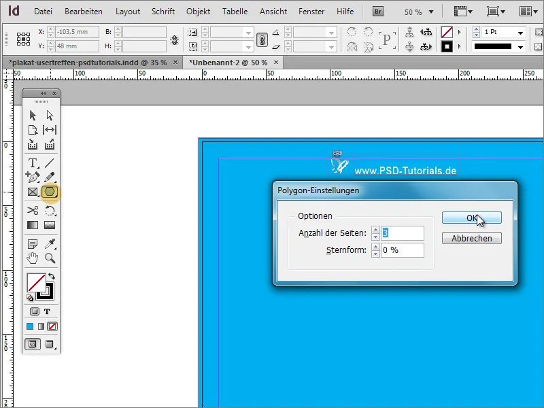Open view options dropdown
Image resolution: width=544 pixels, height=408 pixels.
pyautogui.click(x=463, y=12)
